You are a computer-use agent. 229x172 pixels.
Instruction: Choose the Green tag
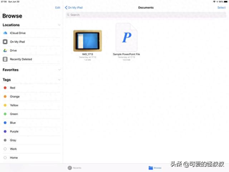coord(14,114)
